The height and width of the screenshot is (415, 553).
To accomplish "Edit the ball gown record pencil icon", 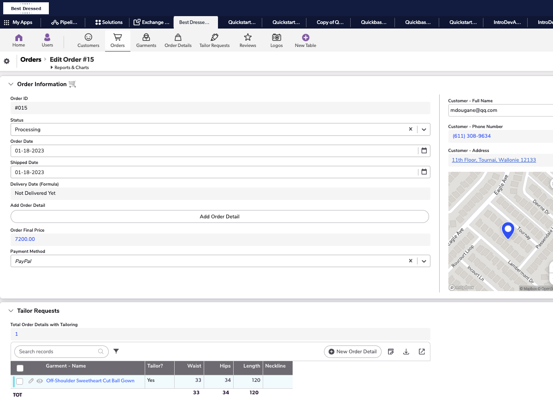I will (31, 381).
